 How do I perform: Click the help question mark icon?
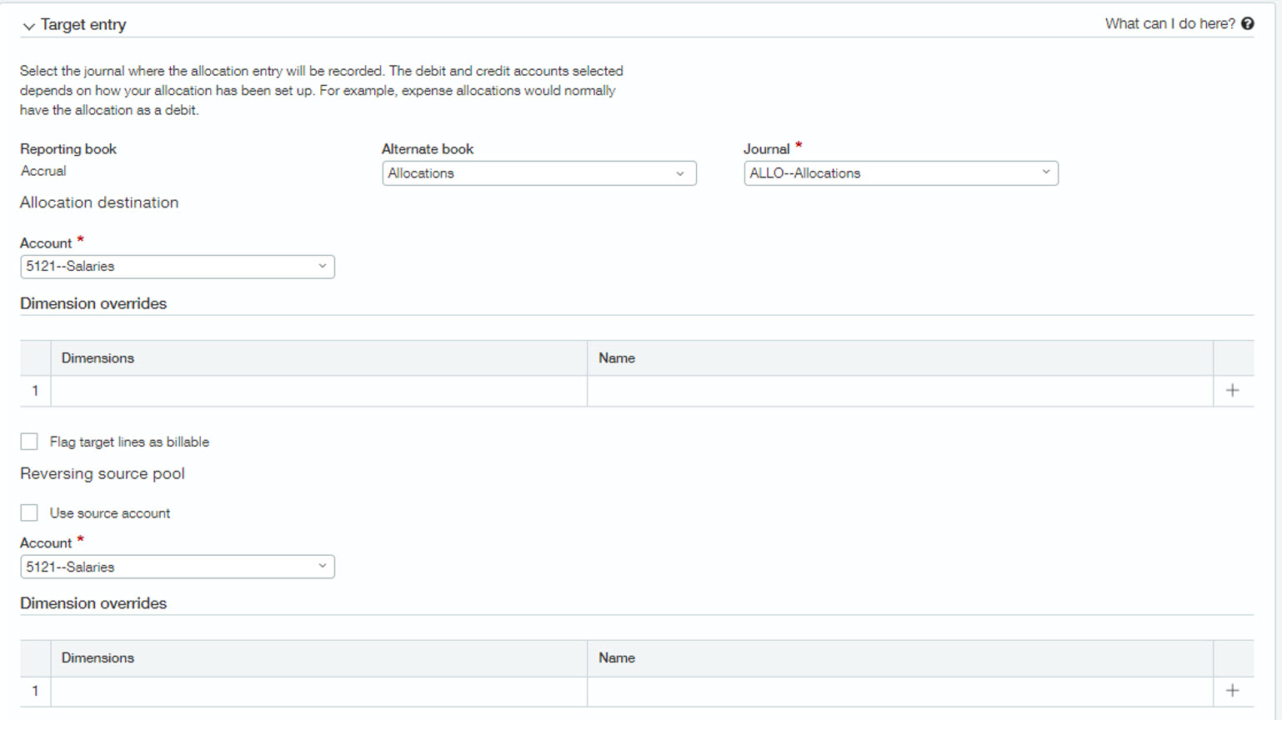[1247, 23]
